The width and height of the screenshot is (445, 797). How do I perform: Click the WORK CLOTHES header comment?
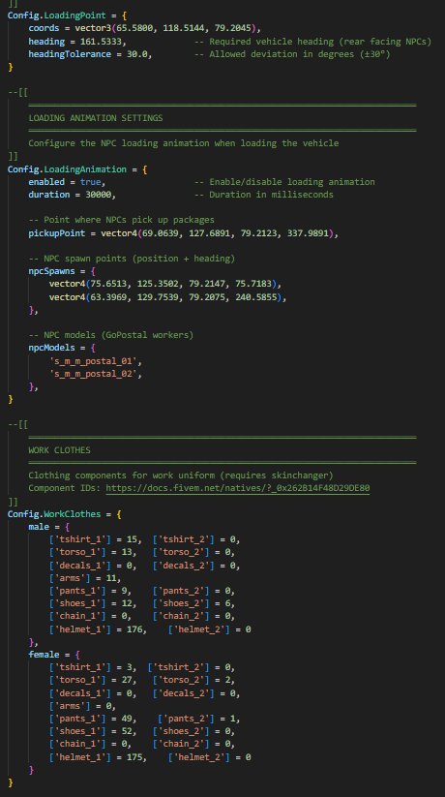[x=59, y=450]
